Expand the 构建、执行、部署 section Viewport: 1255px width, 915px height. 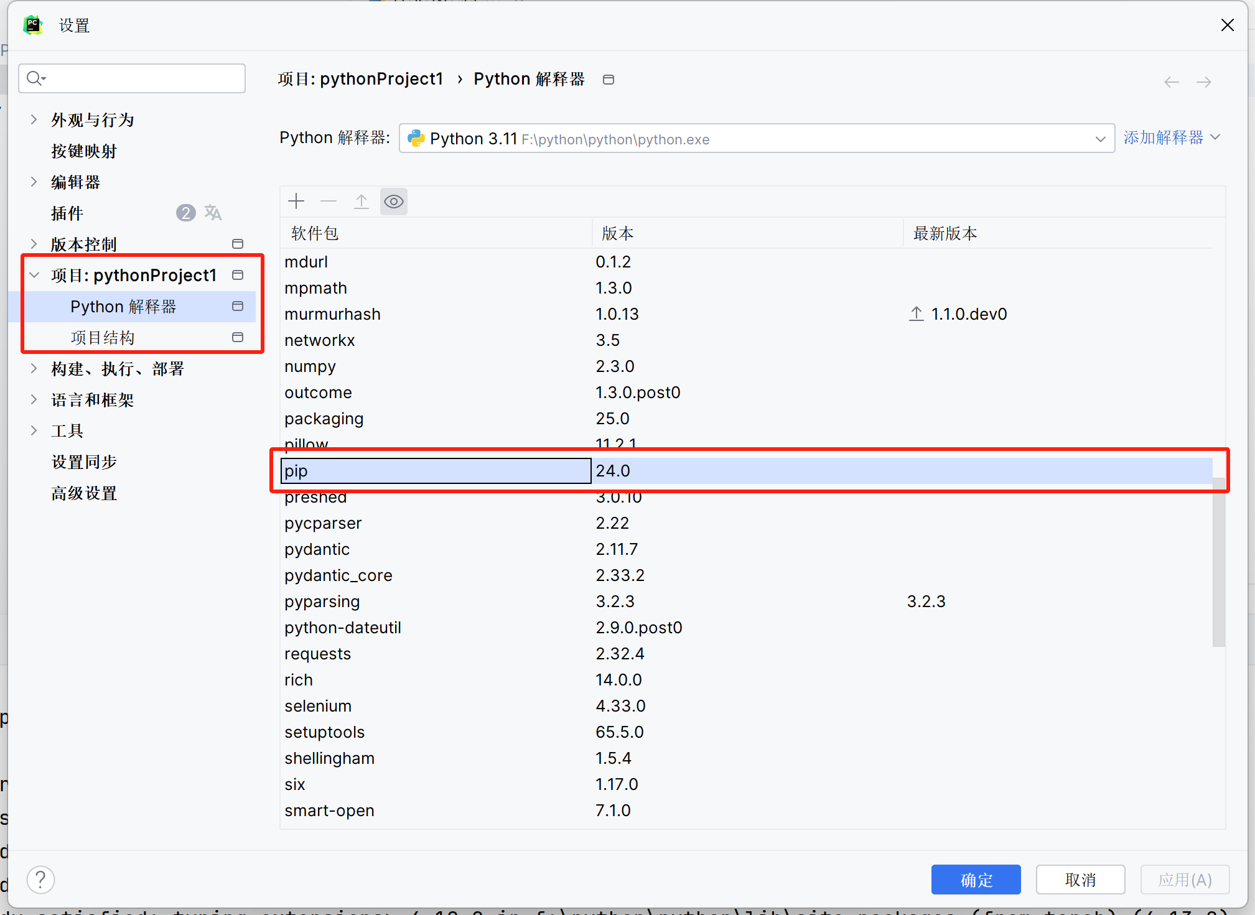pos(34,368)
